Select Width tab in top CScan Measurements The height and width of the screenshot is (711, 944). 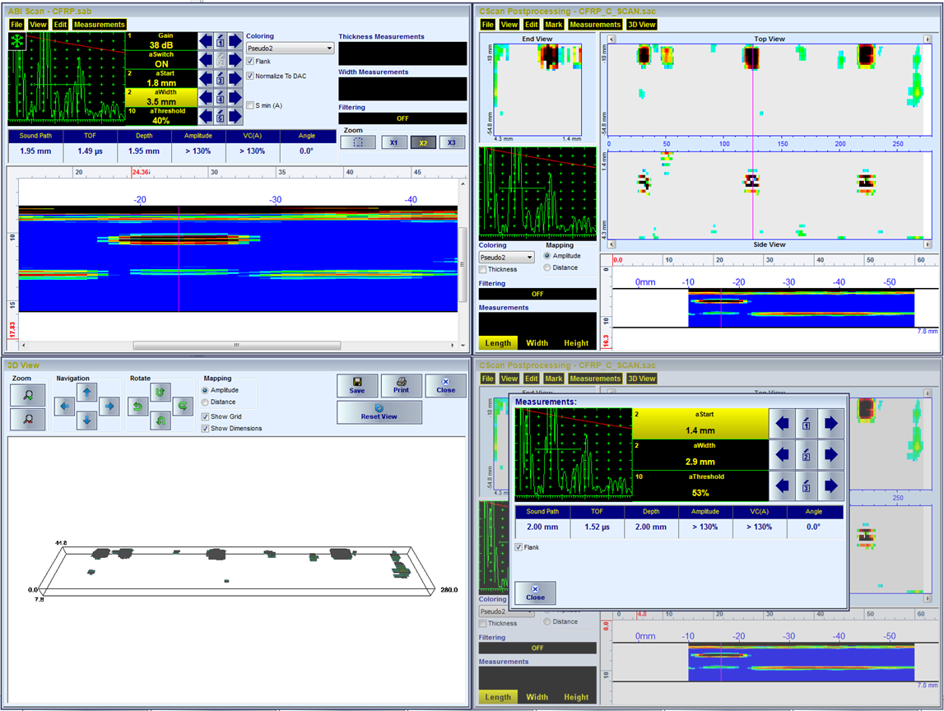537,343
